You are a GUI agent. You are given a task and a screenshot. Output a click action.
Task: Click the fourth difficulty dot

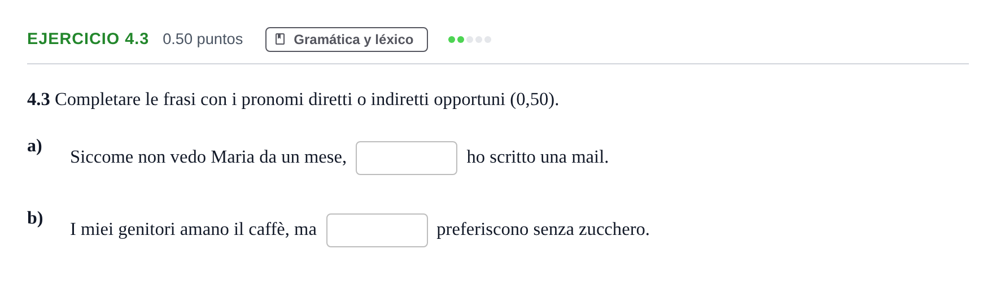479,40
